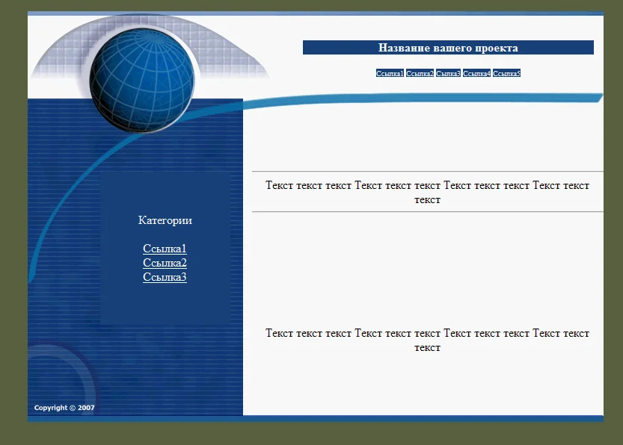Viewport: 623px width, 445px height.
Task: Click the blue curved swoosh under the top links
Action: click(449, 99)
